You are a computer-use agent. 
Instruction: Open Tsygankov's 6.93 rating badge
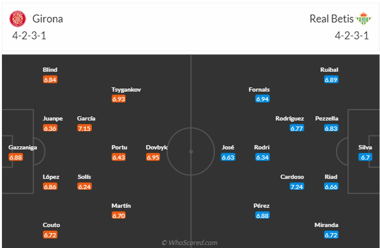119,99
